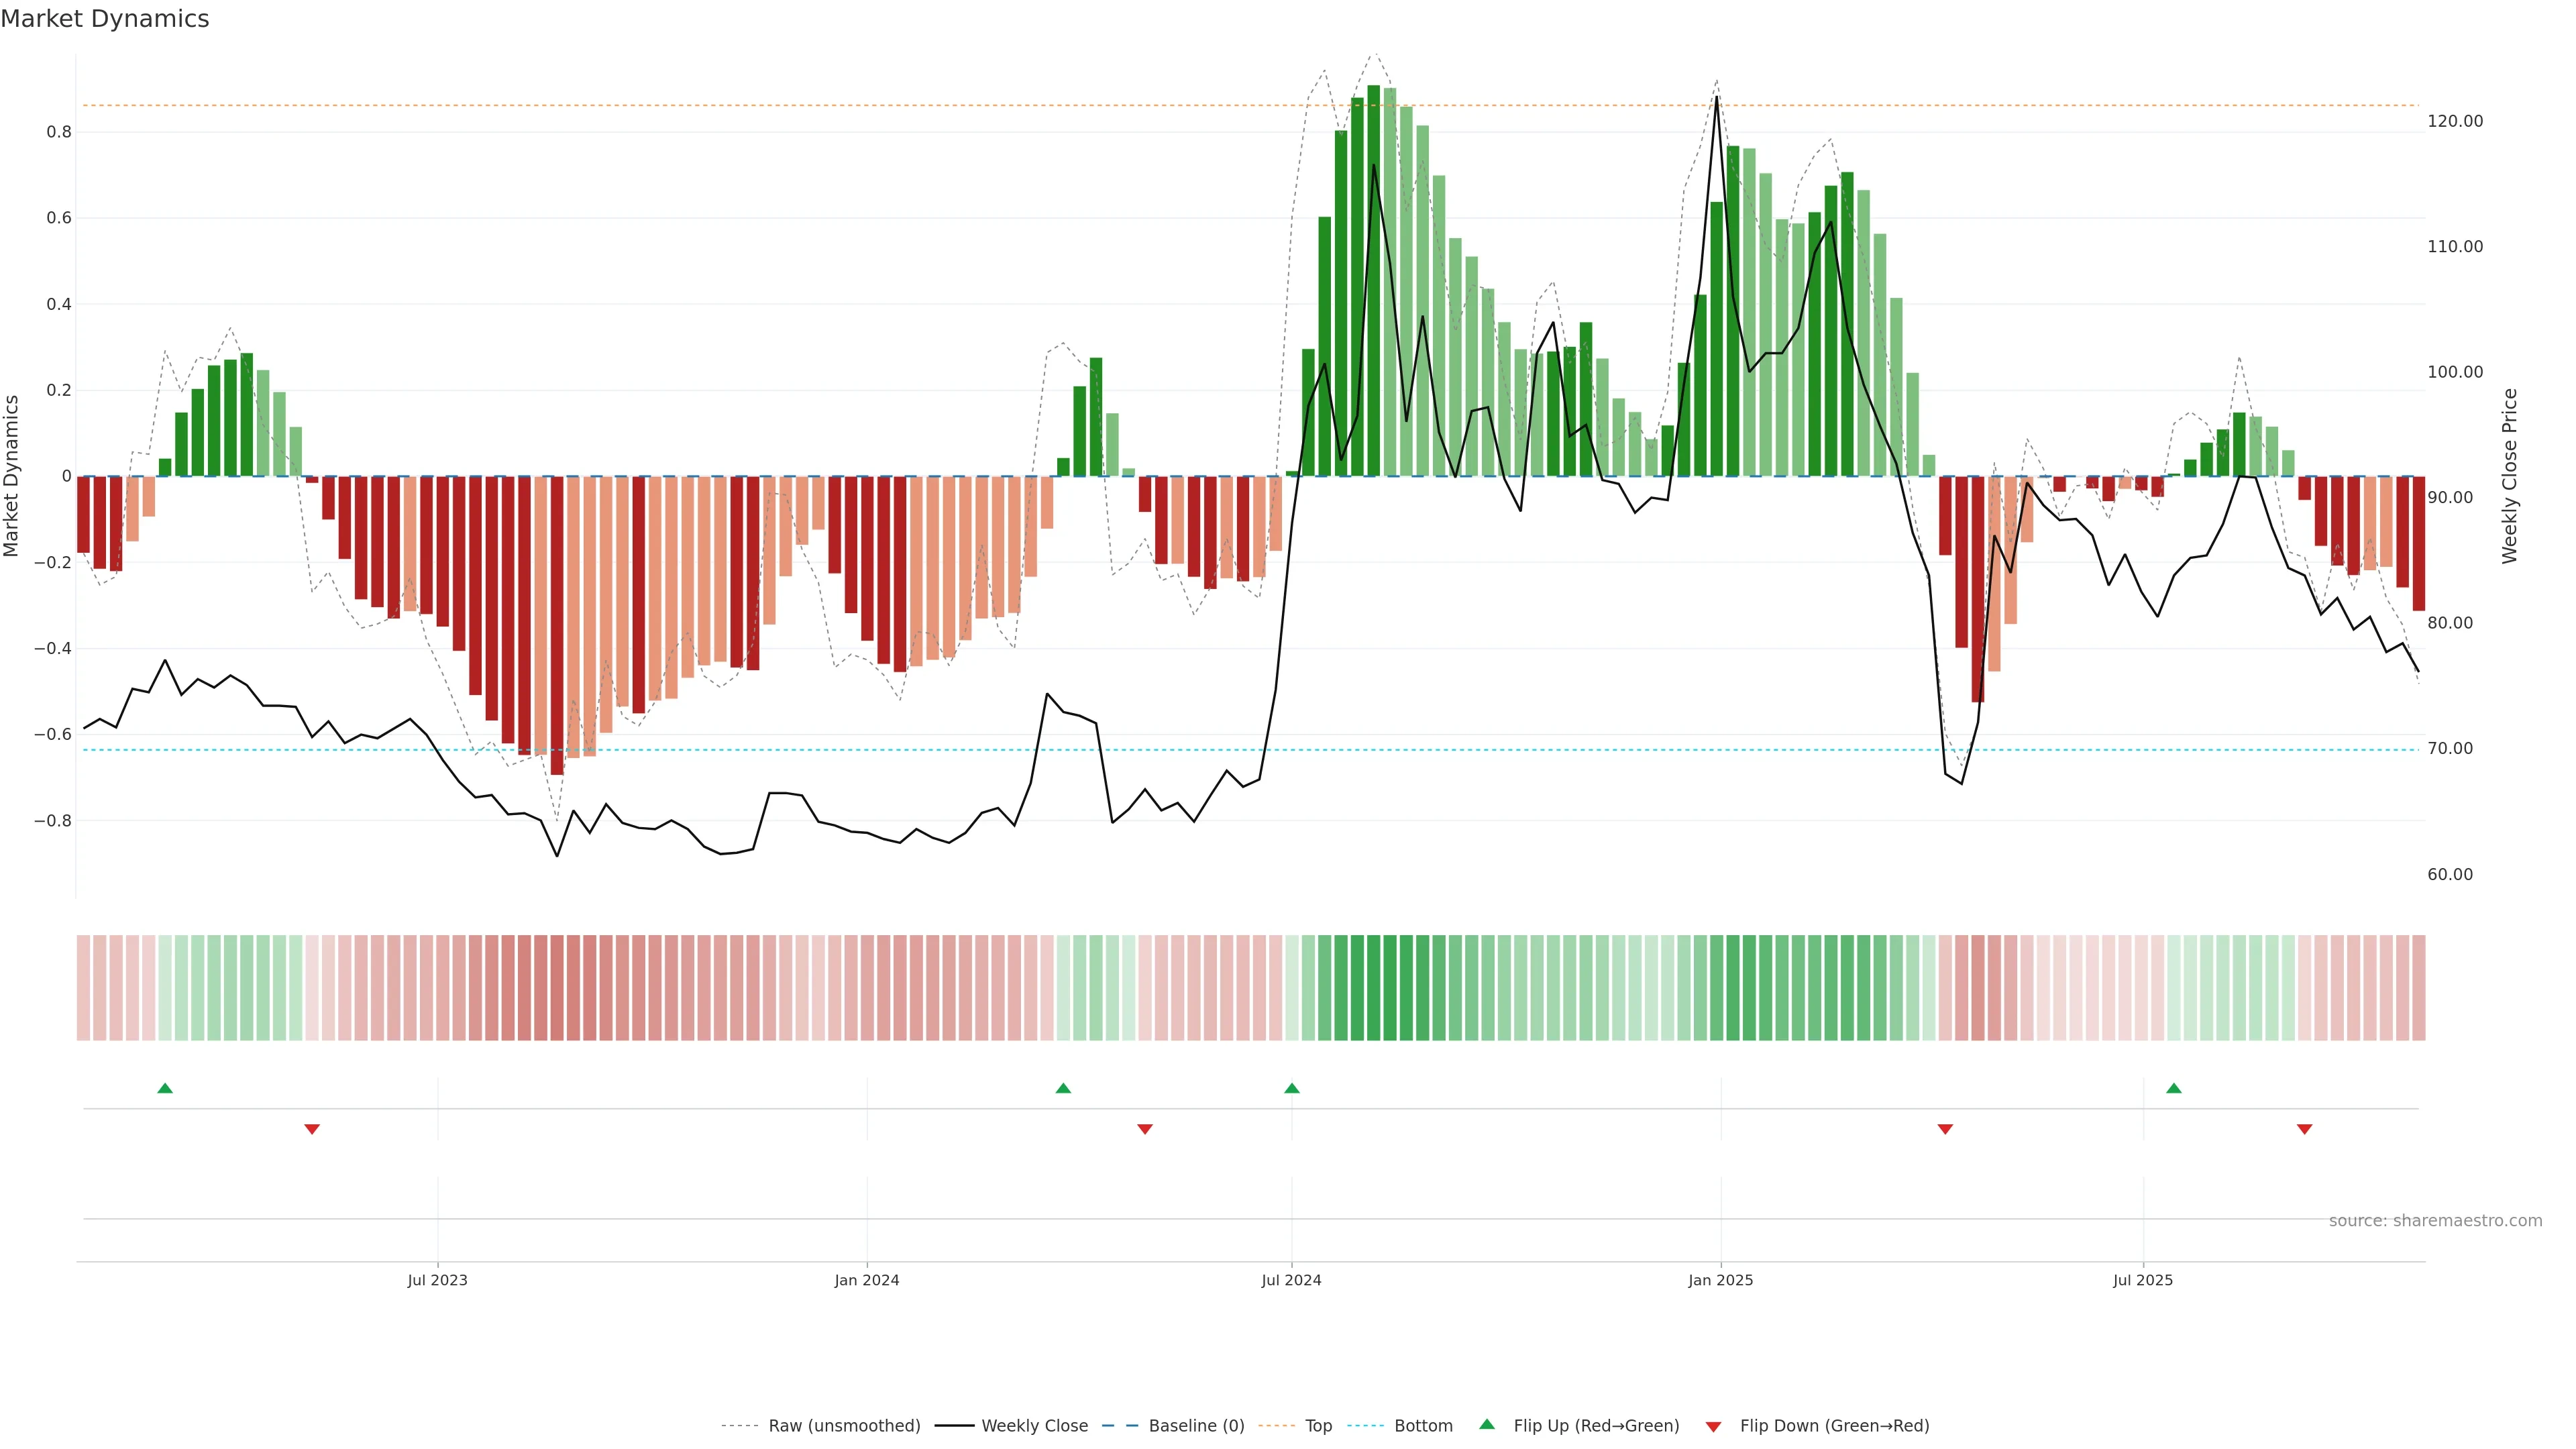Click the Market Dynamics chart title
2576x1449 pixels.
[105, 19]
